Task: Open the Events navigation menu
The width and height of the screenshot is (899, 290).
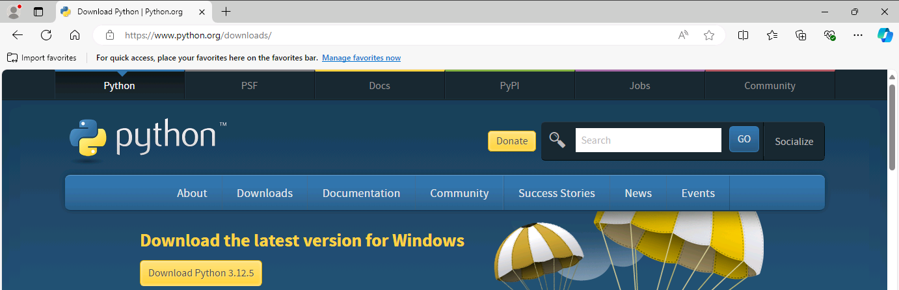Action: click(x=698, y=193)
